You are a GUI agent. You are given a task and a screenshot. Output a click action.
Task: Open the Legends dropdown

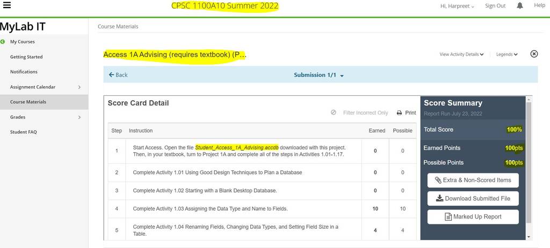507,54
